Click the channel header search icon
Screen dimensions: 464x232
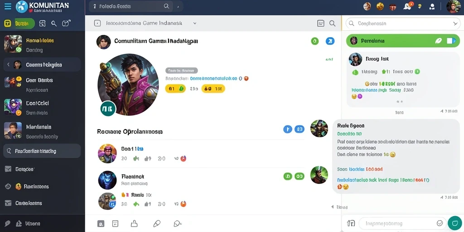(332, 24)
